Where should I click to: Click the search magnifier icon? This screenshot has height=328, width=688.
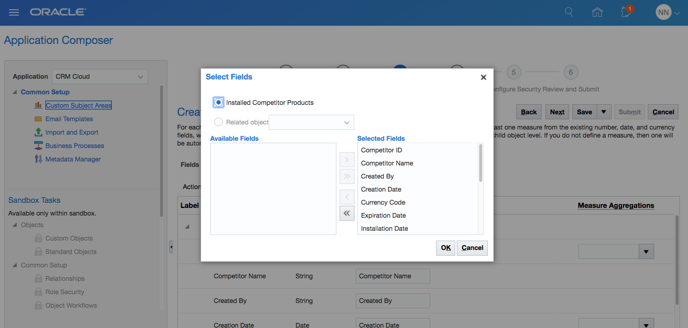[x=569, y=12]
